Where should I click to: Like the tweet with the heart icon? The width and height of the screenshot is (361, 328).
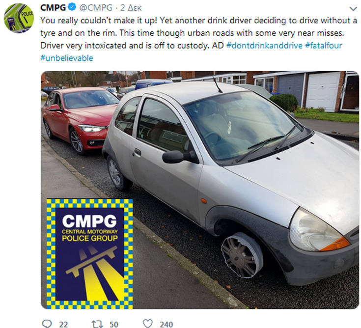147,324
